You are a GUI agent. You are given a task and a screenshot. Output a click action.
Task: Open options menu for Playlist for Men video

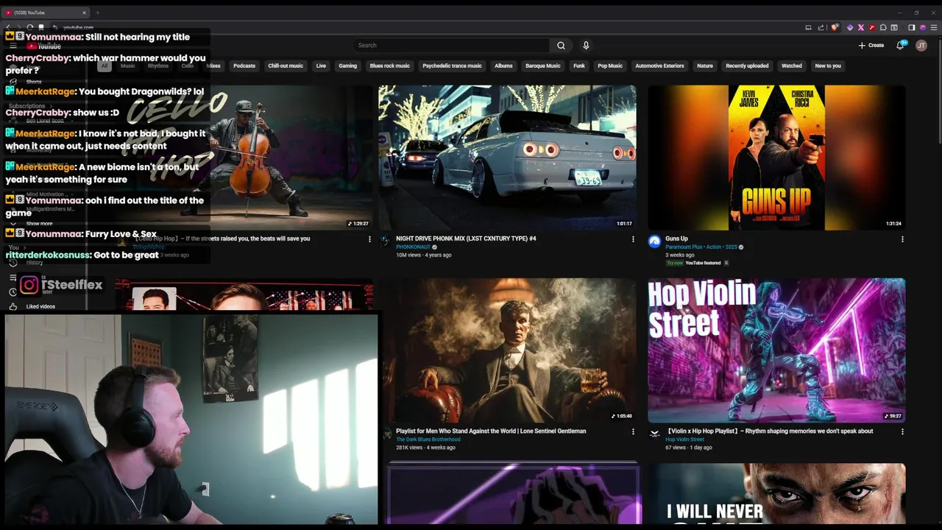pyautogui.click(x=633, y=432)
